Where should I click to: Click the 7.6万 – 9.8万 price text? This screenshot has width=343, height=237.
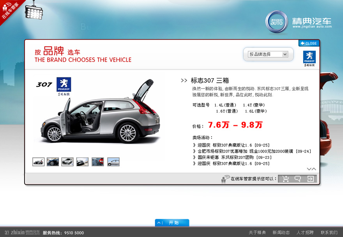[235, 125]
